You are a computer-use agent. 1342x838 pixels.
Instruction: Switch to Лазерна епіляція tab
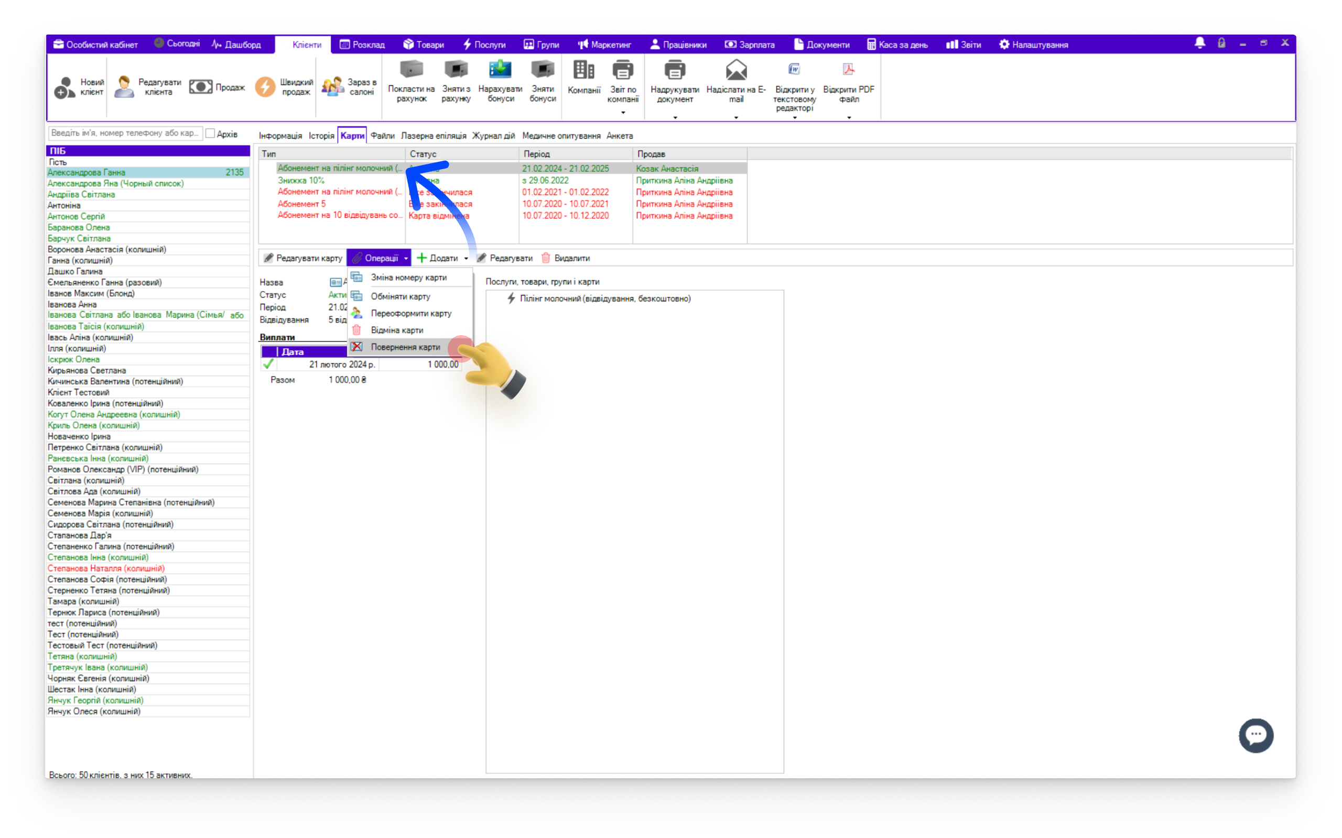pos(433,136)
